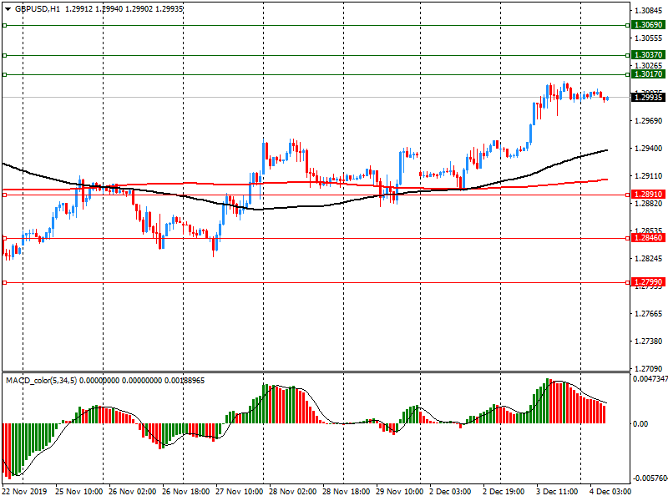
Task: Select the green 1.30690 price level tag
Action: tap(649, 26)
